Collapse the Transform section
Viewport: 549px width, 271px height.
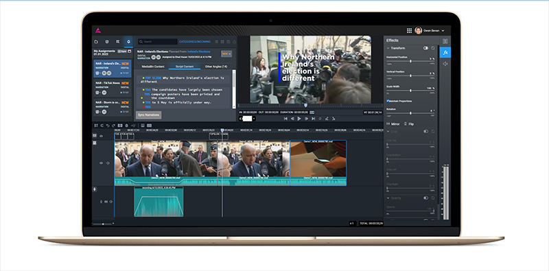coord(388,48)
